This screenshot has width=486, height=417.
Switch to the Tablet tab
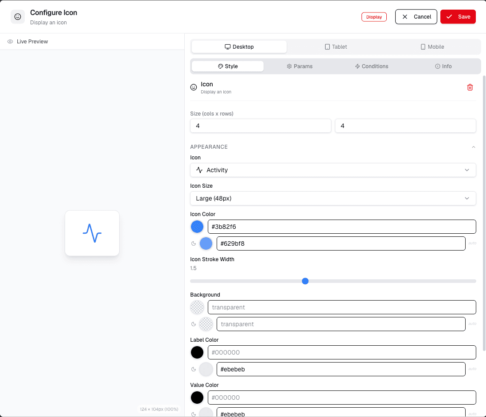[x=336, y=47]
